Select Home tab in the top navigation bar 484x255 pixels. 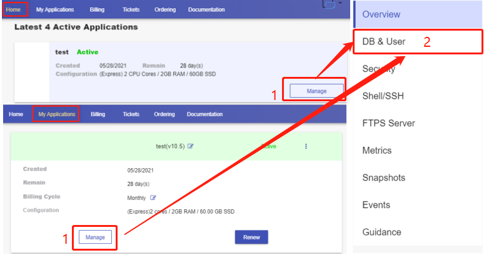pos(13,9)
